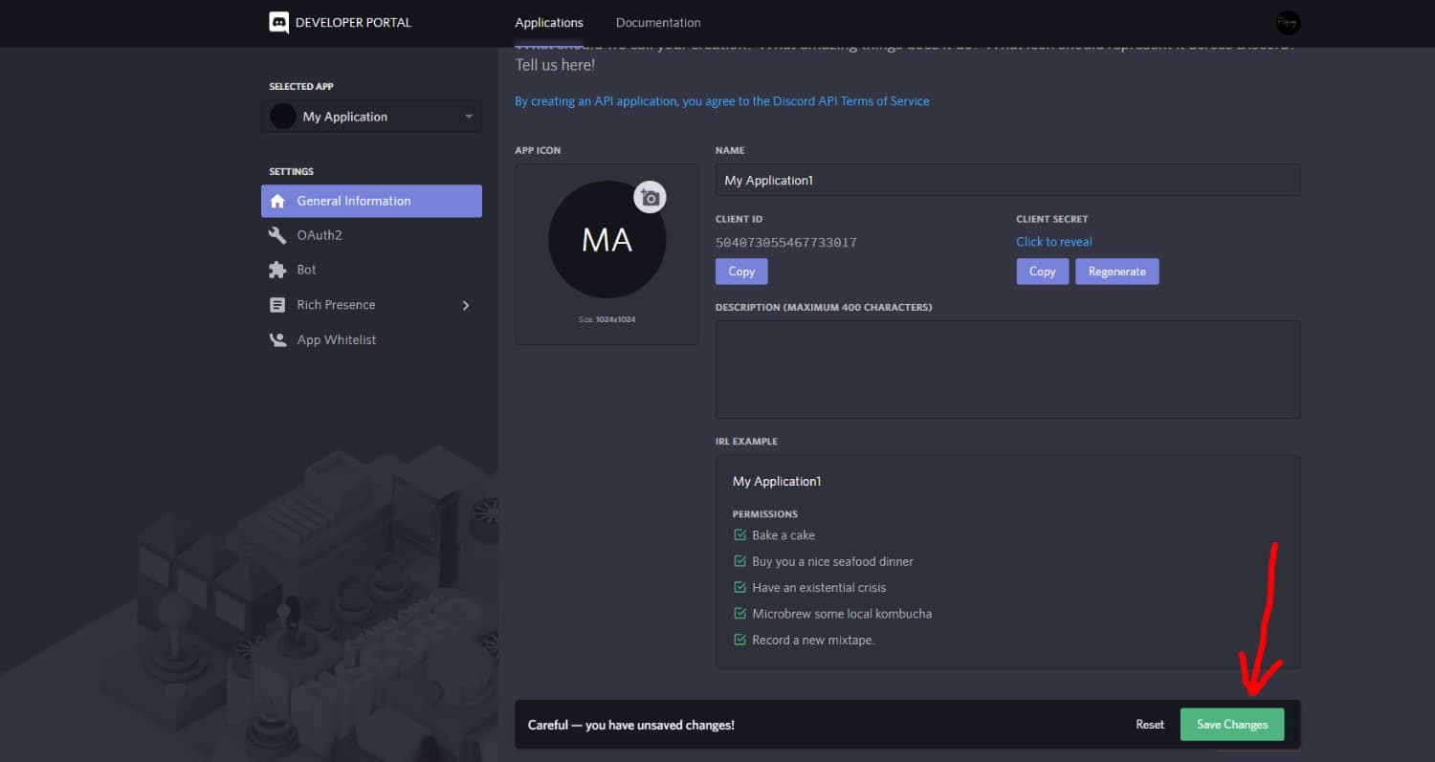
Task: Switch to the Applications tab
Action: tap(549, 23)
